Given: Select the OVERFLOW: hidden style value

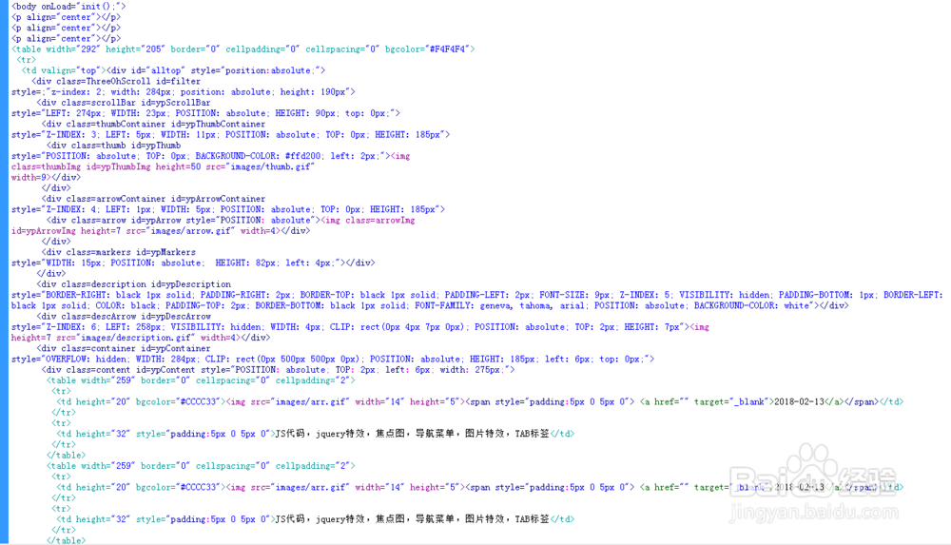Looking at the screenshot, I should tap(87, 360).
